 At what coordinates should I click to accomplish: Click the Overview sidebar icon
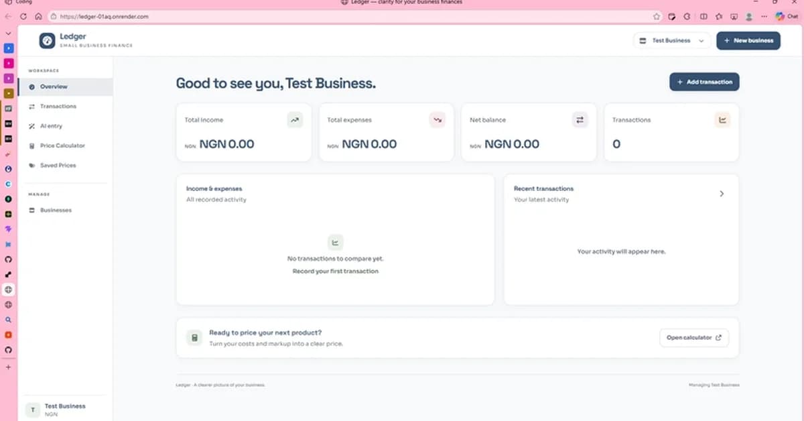(32, 86)
